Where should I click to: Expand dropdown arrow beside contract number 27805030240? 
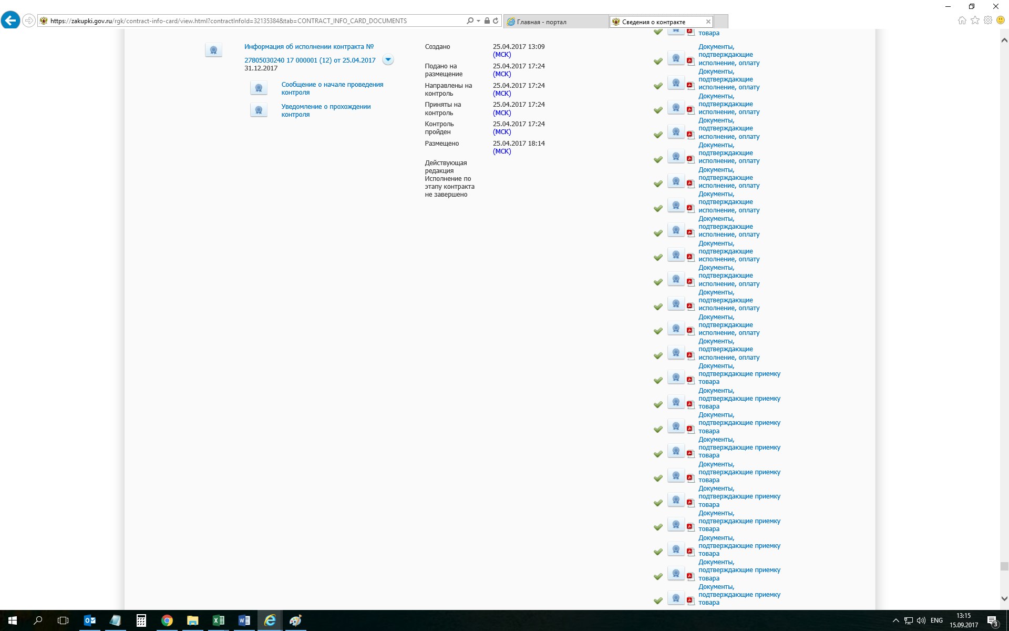tap(388, 59)
